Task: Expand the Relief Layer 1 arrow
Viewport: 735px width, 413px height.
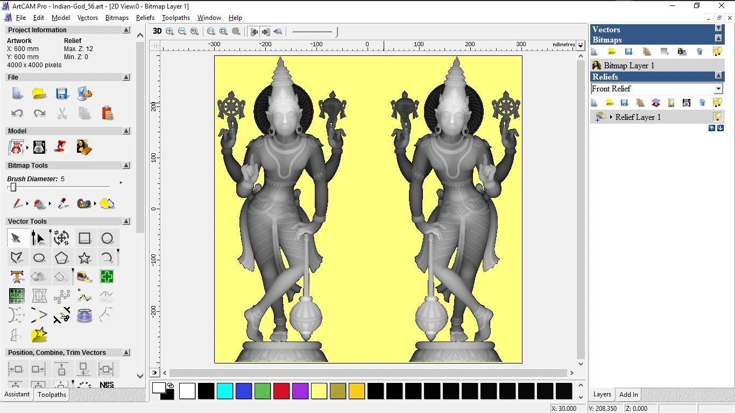Action: pos(611,117)
